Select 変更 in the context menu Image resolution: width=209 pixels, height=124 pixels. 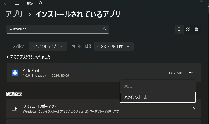[158, 86]
